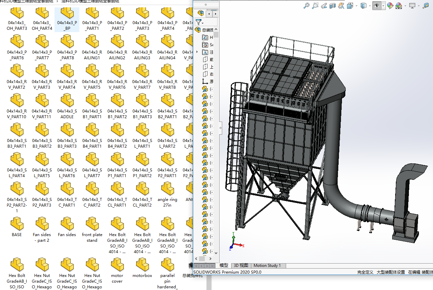Click 大型装配体设置 in status bar
This screenshot has height=290, width=433.
[x=391, y=272]
